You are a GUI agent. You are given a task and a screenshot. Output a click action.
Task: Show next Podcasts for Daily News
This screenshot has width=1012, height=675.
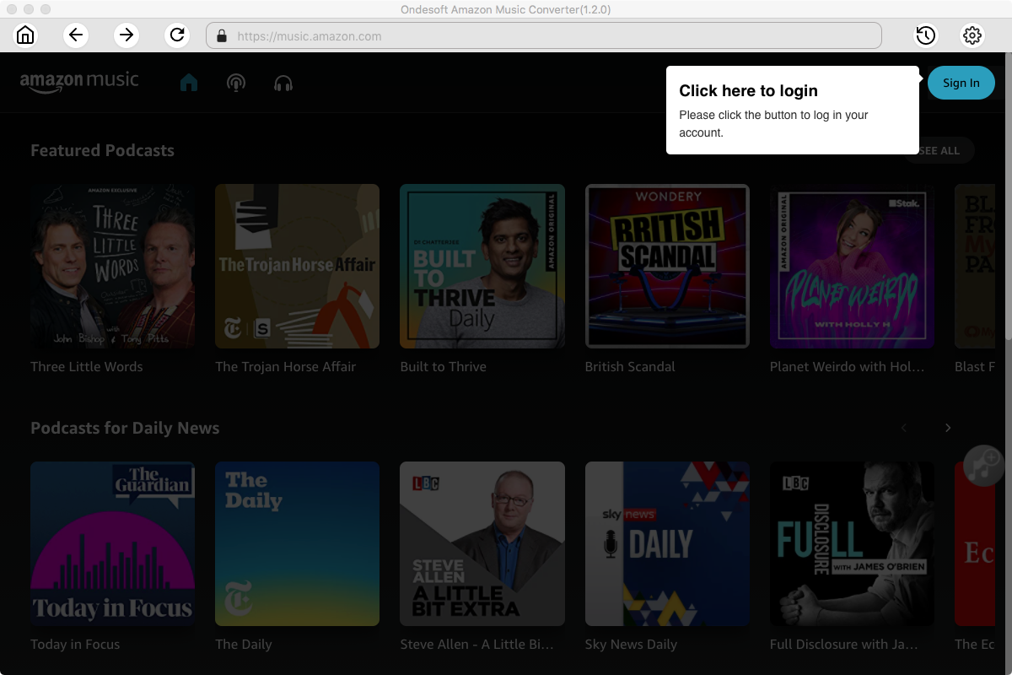click(x=948, y=428)
